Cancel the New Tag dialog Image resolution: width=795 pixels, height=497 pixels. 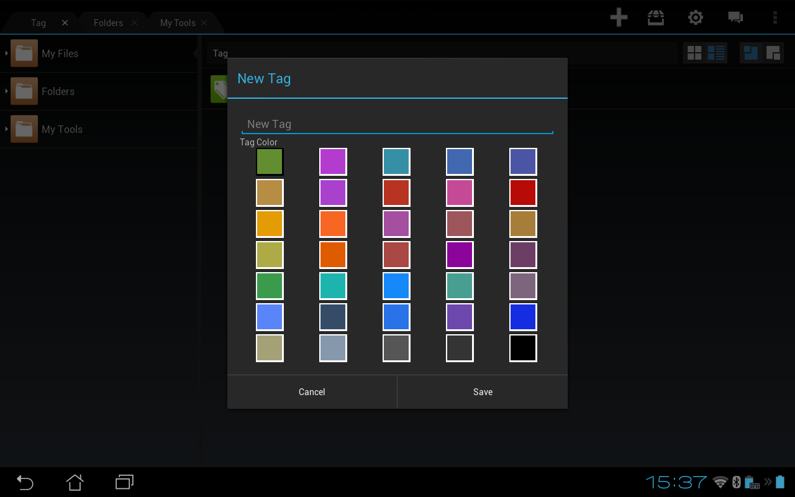tap(312, 392)
